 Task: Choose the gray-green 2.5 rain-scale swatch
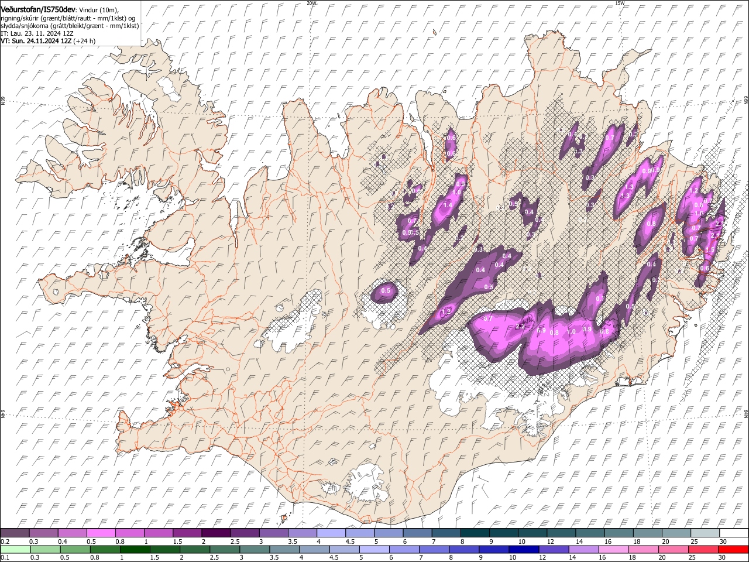point(225,549)
